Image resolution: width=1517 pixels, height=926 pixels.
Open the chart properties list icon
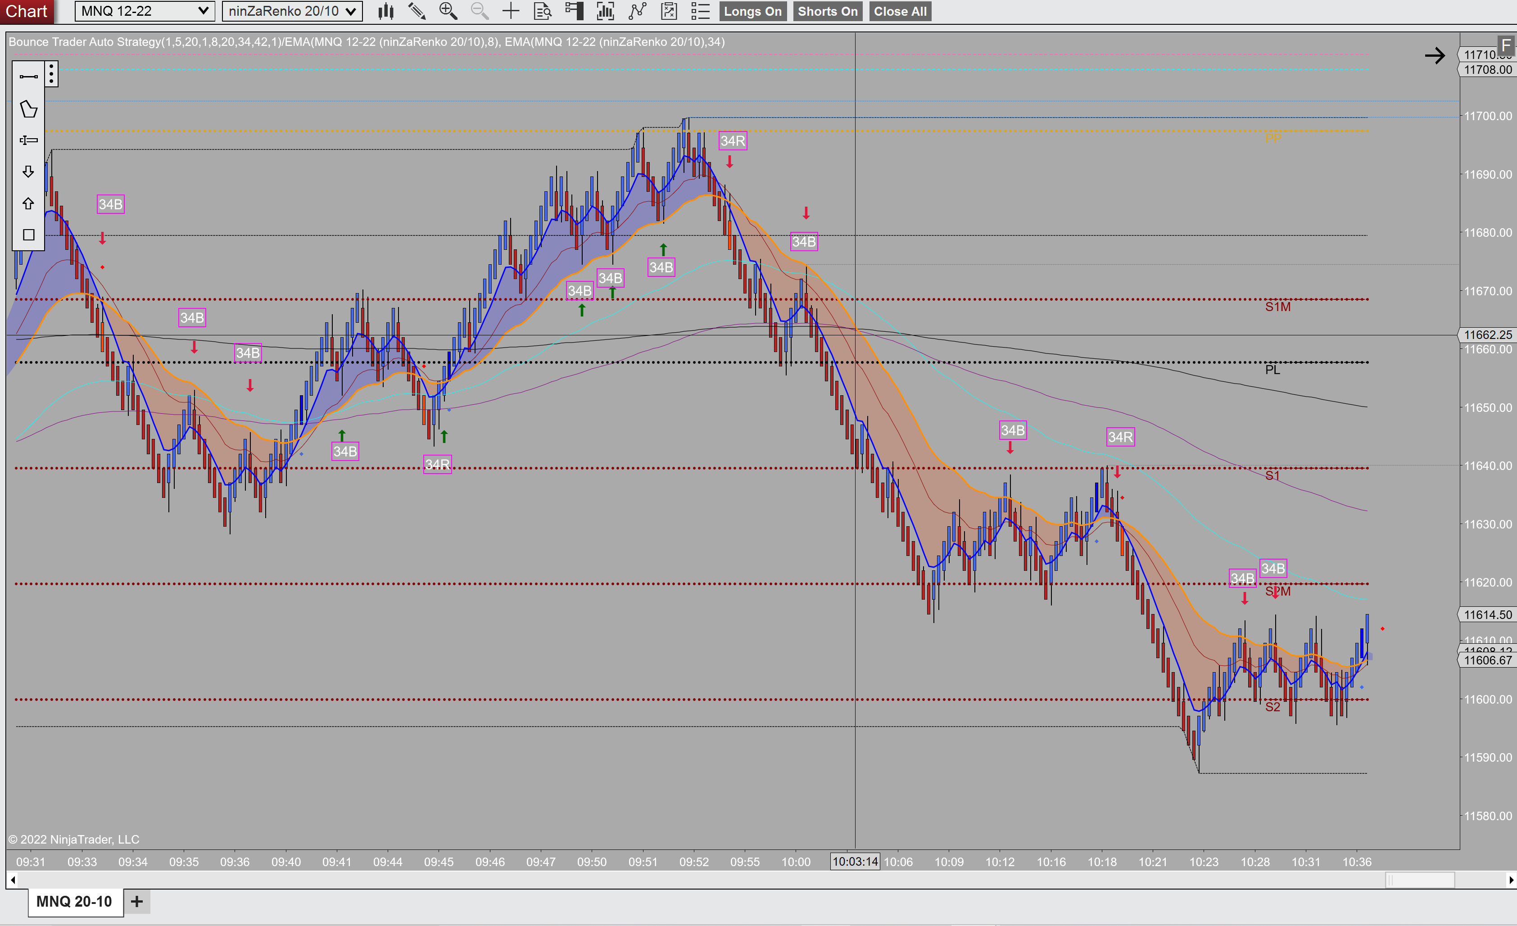[700, 11]
